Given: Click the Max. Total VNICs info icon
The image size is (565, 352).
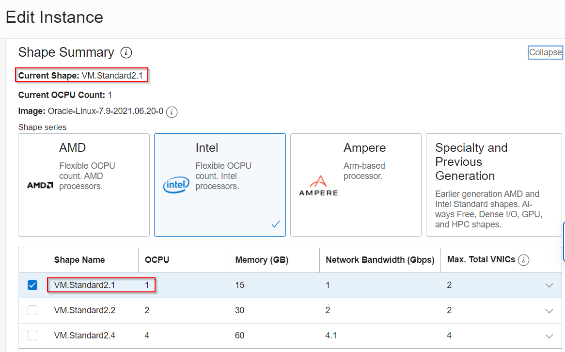Looking at the screenshot, I should point(523,260).
